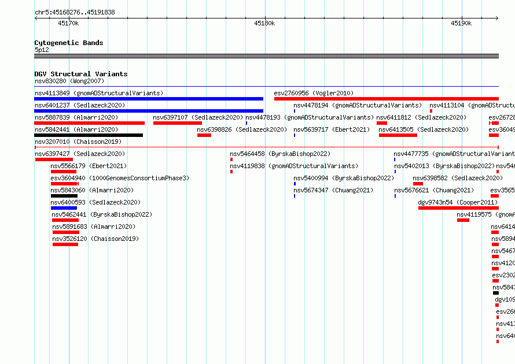Click the 45180k ruler marker
515x364 pixels.
pyautogui.click(x=264, y=23)
